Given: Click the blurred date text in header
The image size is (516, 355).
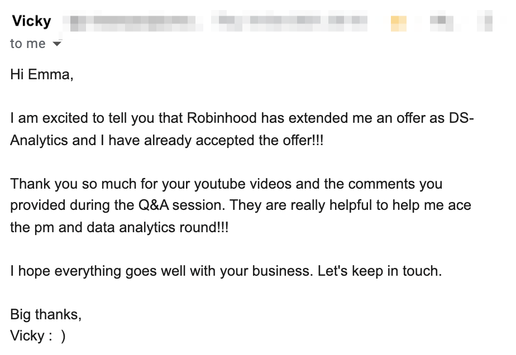Looking at the screenshot, I should pyautogui.click(x=290, y=21).
